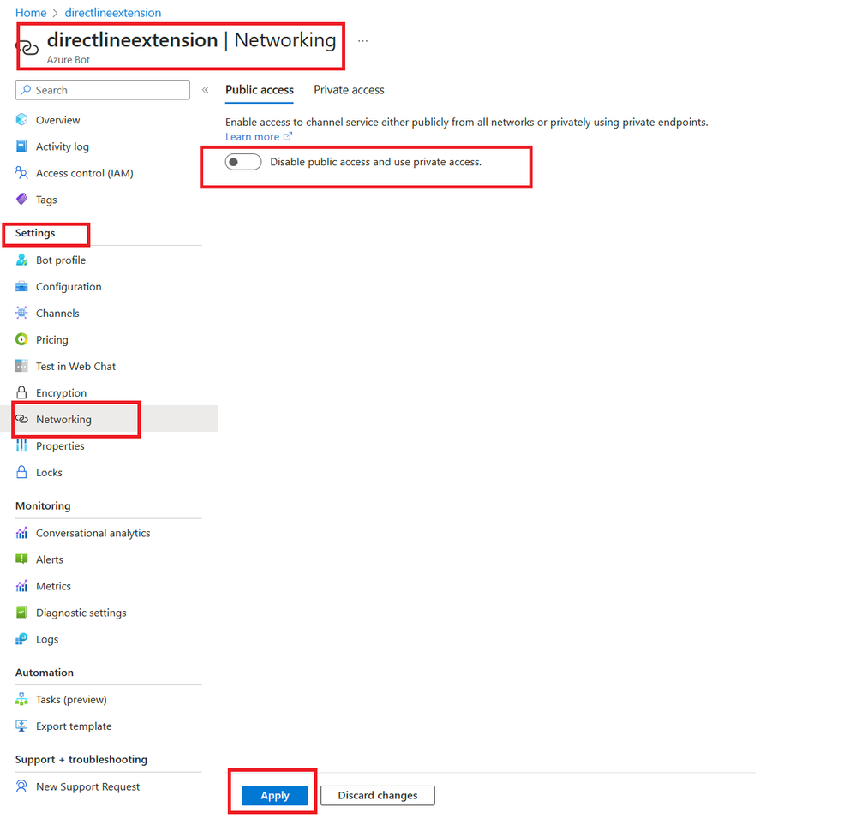Viewport: 856px width, 819px height.
Task: Open Diagnostic settings
Action: tap(81, 613)
